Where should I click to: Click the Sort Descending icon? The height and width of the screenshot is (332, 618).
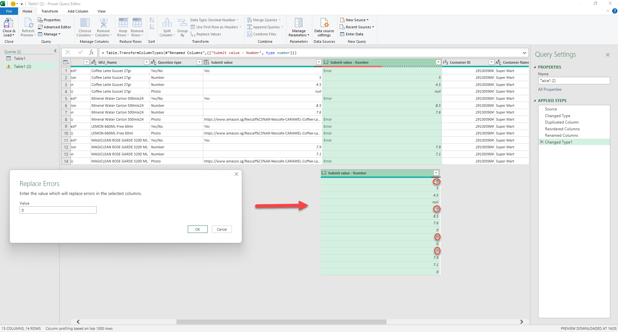tap(152, 27)
